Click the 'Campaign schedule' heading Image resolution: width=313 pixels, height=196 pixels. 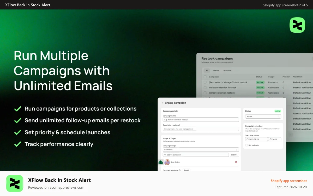(x=254, y=126)
